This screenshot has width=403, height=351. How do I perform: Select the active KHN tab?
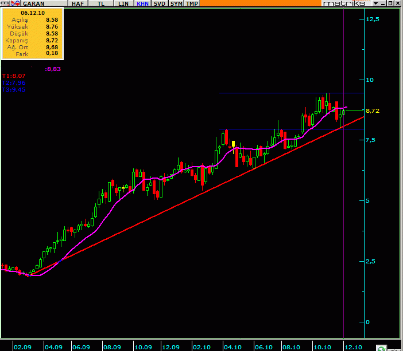(x=142, y=3)
